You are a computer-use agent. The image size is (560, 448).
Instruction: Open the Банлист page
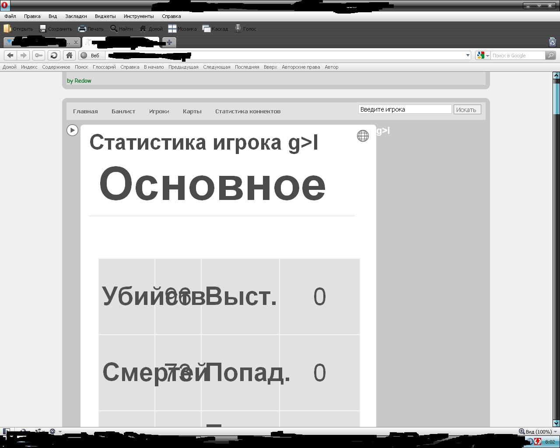click(x=123, y=111)
